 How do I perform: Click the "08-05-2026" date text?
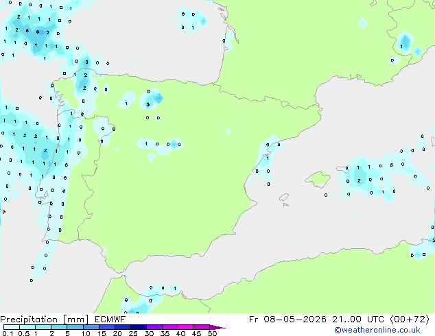tap(294, 320)
